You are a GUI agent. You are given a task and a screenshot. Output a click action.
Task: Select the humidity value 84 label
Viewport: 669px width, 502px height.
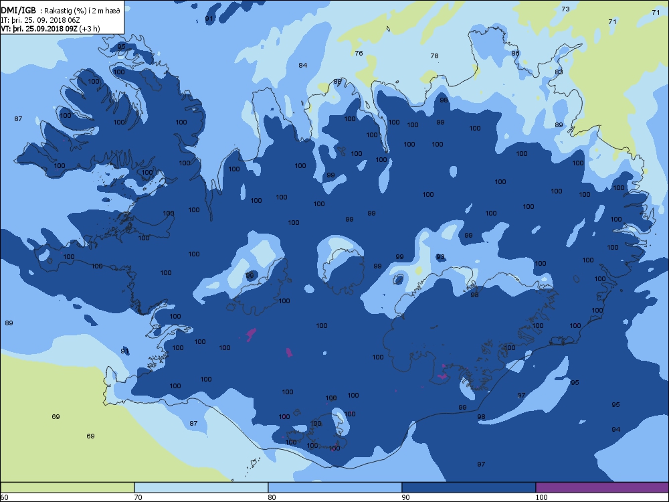302,66
